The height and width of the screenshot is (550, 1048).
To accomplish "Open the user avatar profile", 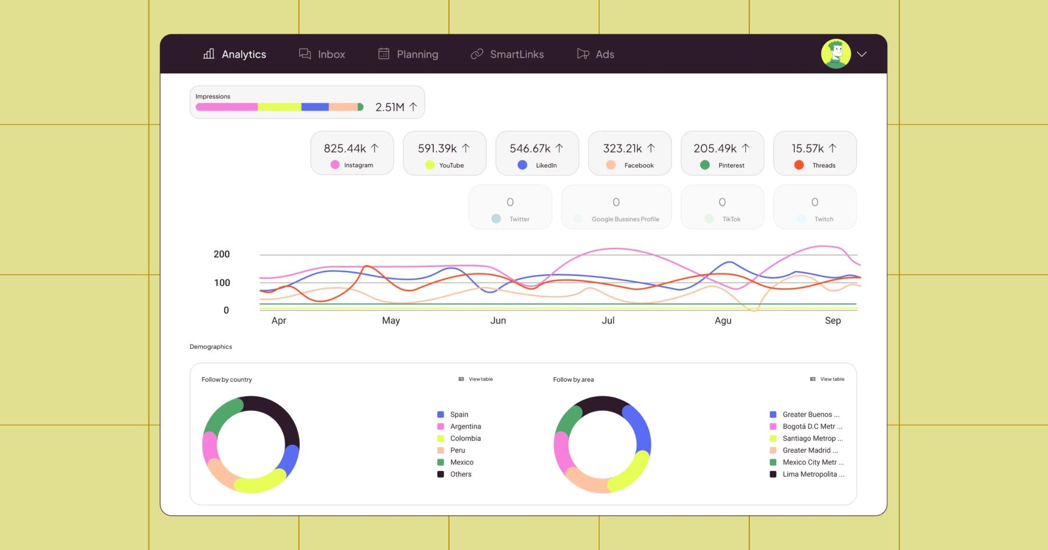I will (x=836, y=54).
